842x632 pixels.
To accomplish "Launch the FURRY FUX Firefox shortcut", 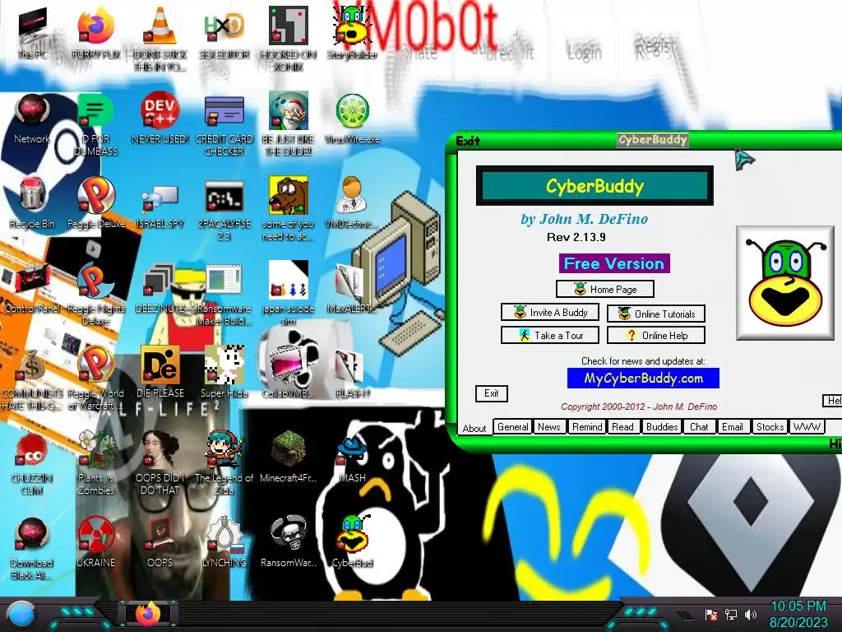I will coord(96,32).
